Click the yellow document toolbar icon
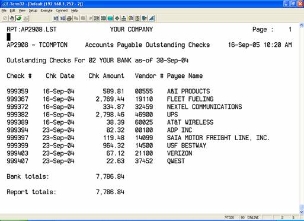The width and height of the screenshot is (304, 221). tap(131, 18)
